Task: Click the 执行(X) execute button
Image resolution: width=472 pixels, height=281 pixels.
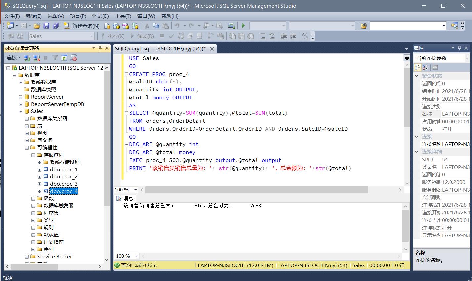Action: (112, 36)
